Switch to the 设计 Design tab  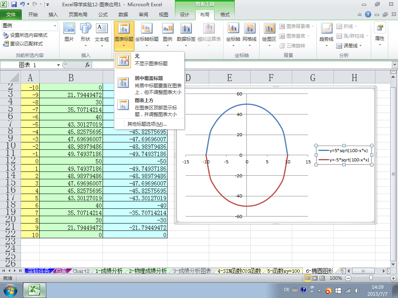(185, 15)
